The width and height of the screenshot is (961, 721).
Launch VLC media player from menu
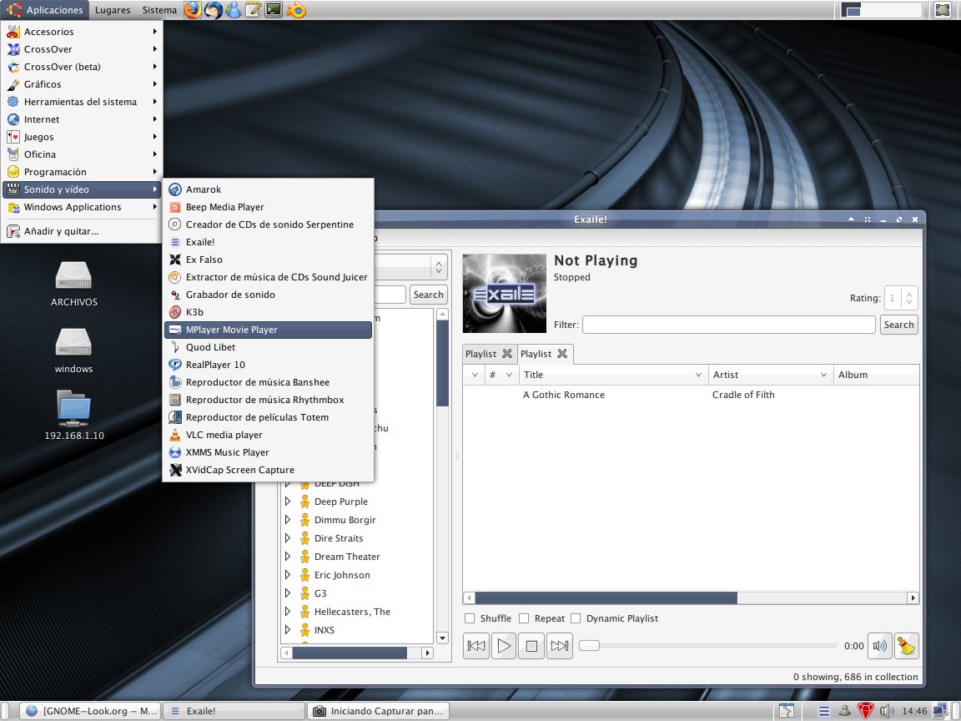click(268, 435)
